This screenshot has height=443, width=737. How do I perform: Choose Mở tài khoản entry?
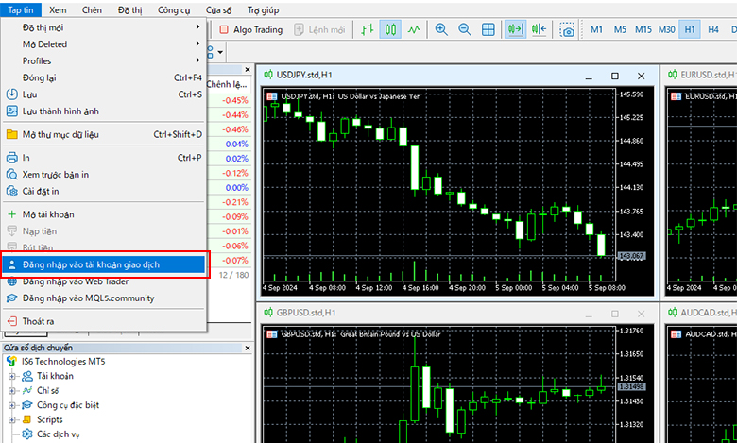click(x=104, y=214)
